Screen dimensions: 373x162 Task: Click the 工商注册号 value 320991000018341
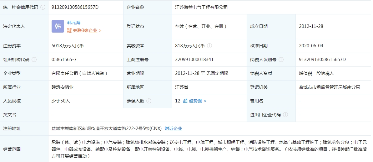pos(194,60)
